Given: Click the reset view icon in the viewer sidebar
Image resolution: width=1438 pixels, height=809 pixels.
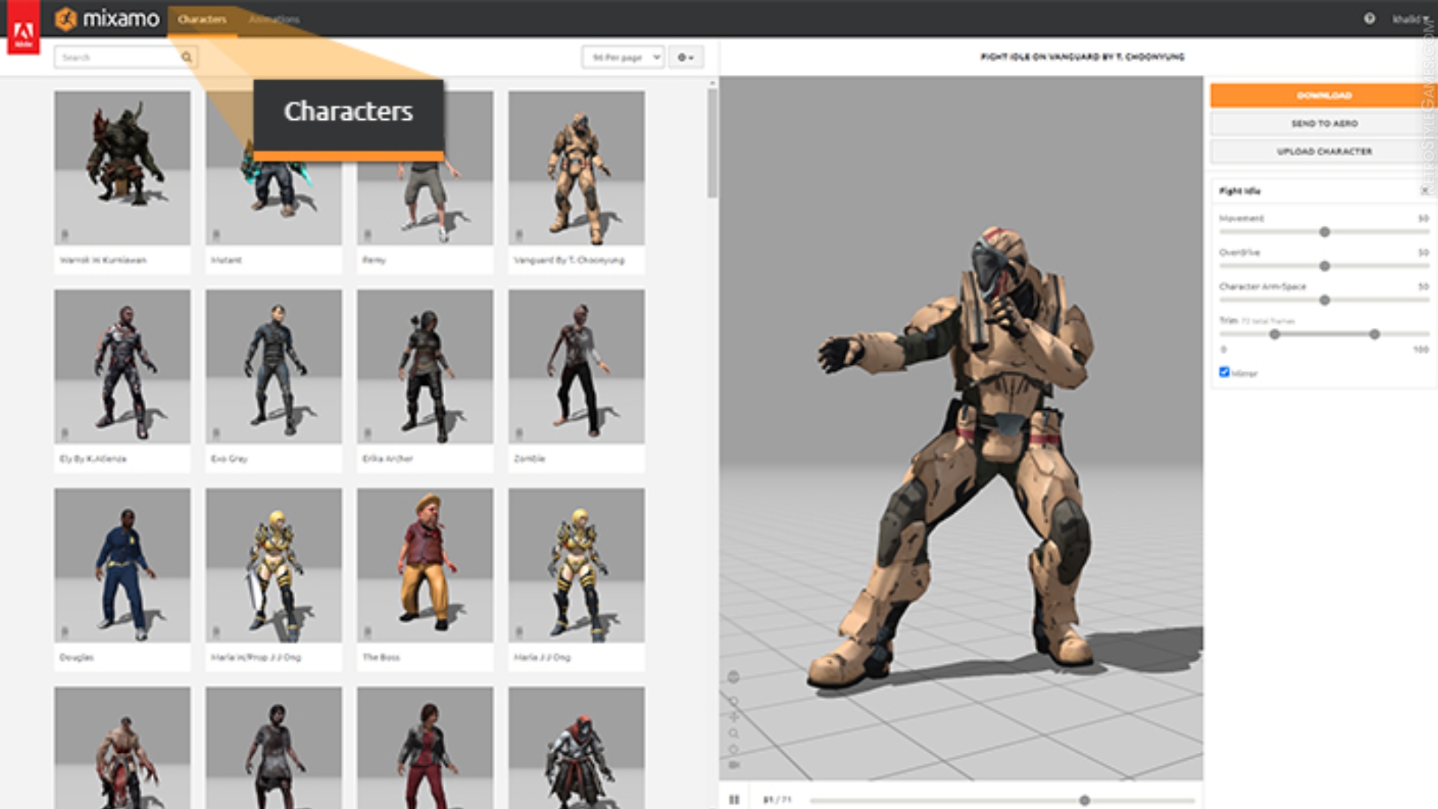Looking at the screenshot, I should [x=735, y=748].
